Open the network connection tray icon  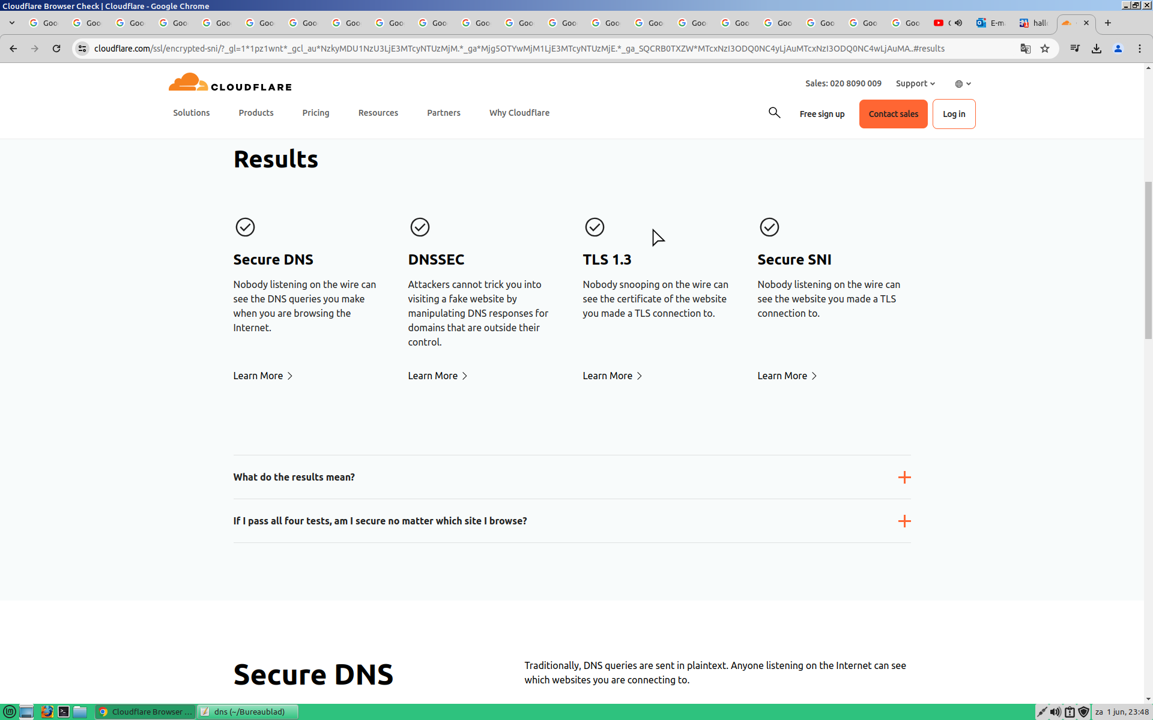(1042, 712)
